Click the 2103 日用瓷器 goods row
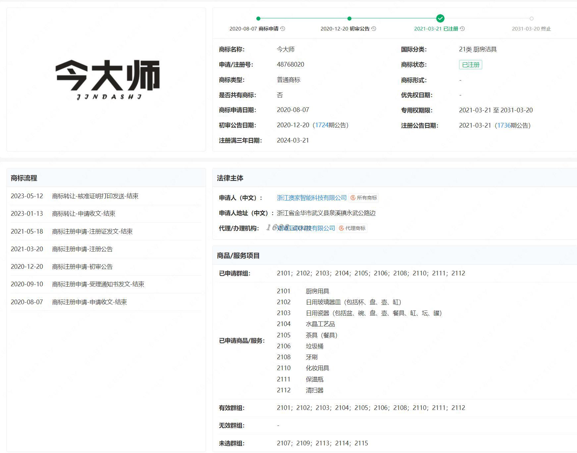 [x=359, y=313]
